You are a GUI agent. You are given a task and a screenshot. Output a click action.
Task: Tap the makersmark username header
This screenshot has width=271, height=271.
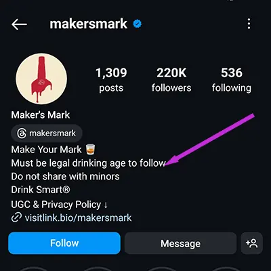coord(89,24)
